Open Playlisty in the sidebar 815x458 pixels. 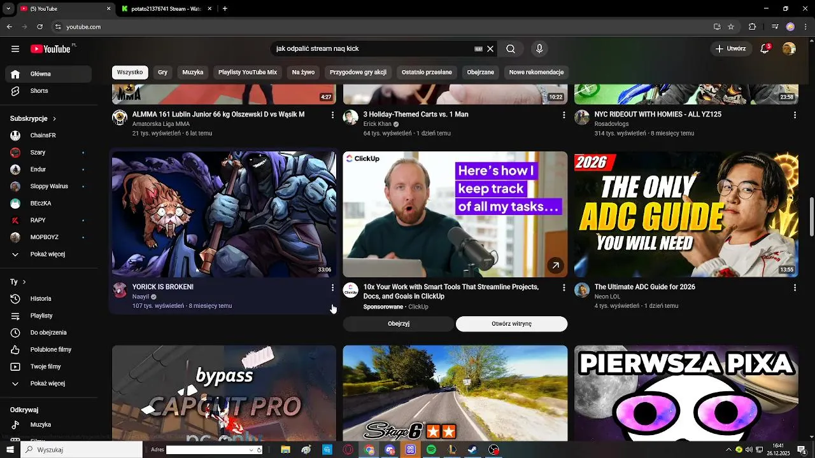(x=48, y=316)
